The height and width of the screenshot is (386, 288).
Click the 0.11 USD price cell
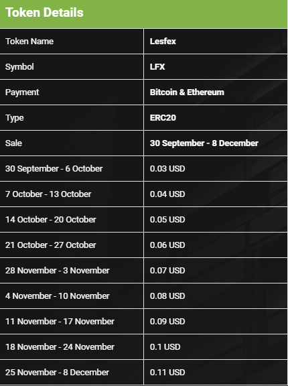pyautogui.click(x=216, y=373)
